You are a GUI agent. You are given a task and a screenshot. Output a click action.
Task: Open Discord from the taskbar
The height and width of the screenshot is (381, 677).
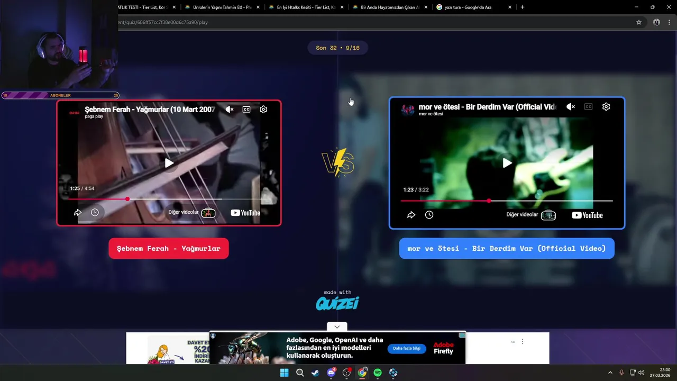(331, 373)
